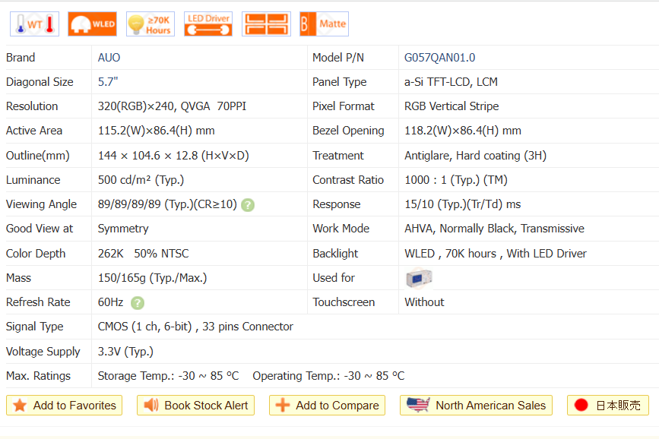Click the Matte surface badge icon
This screenshot has height=439, width=659.
click(324, 24)
